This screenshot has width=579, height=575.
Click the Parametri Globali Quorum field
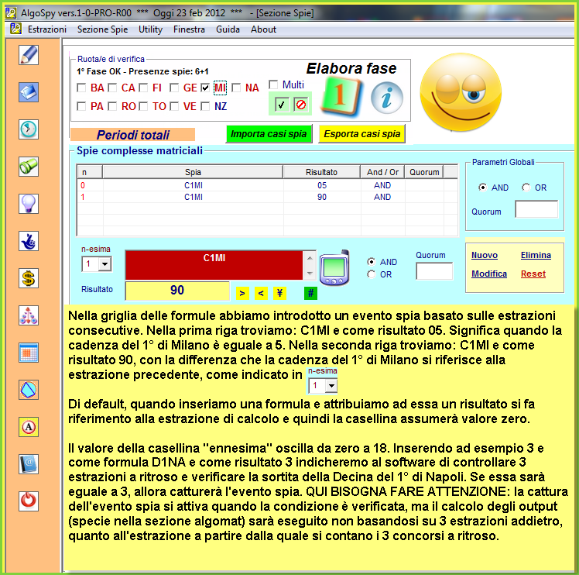click(x=536, y=209)
